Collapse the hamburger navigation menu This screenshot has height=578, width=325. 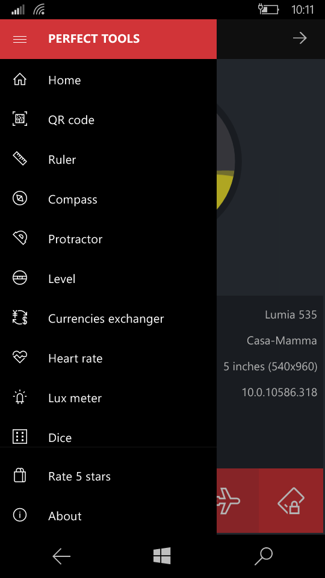pyautogui.click(x=19, y=39)
